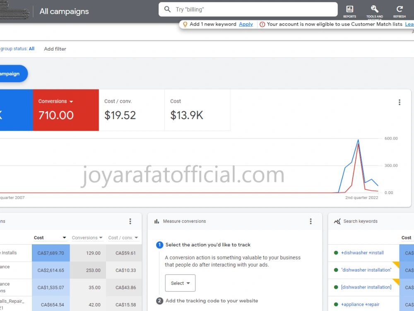Click the CA$10.33 cost per conversion cell
The height and width of the screenshot is (311, 414).
click(124, 270)
